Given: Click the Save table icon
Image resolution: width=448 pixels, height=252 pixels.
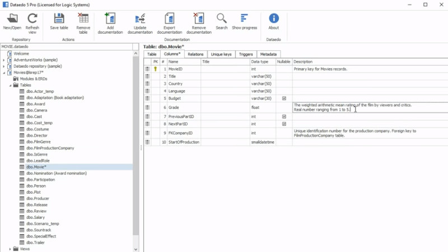Looking at the screenshot, I should [x=59, y=18].
